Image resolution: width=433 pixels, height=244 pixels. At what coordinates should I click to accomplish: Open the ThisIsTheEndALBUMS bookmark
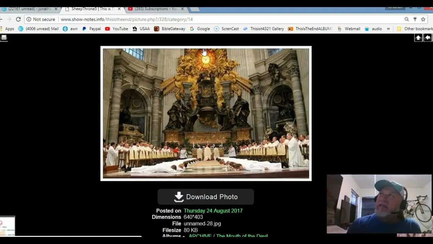pos(310,29)
